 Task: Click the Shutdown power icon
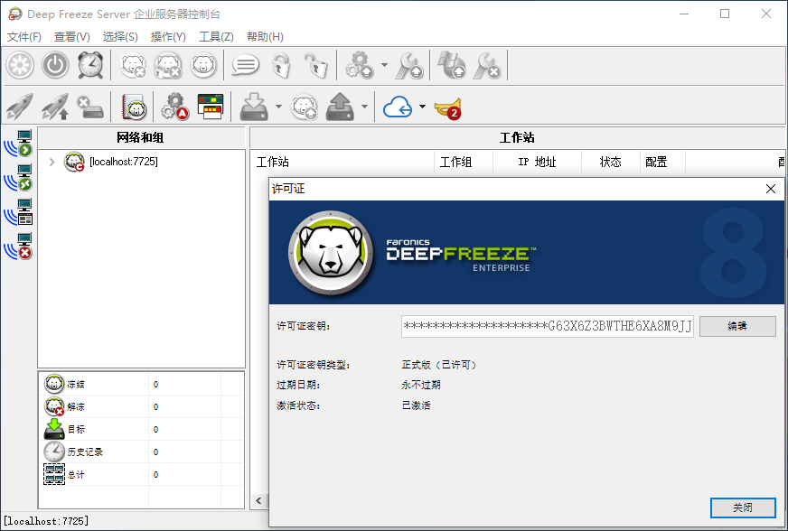point(55,65)
